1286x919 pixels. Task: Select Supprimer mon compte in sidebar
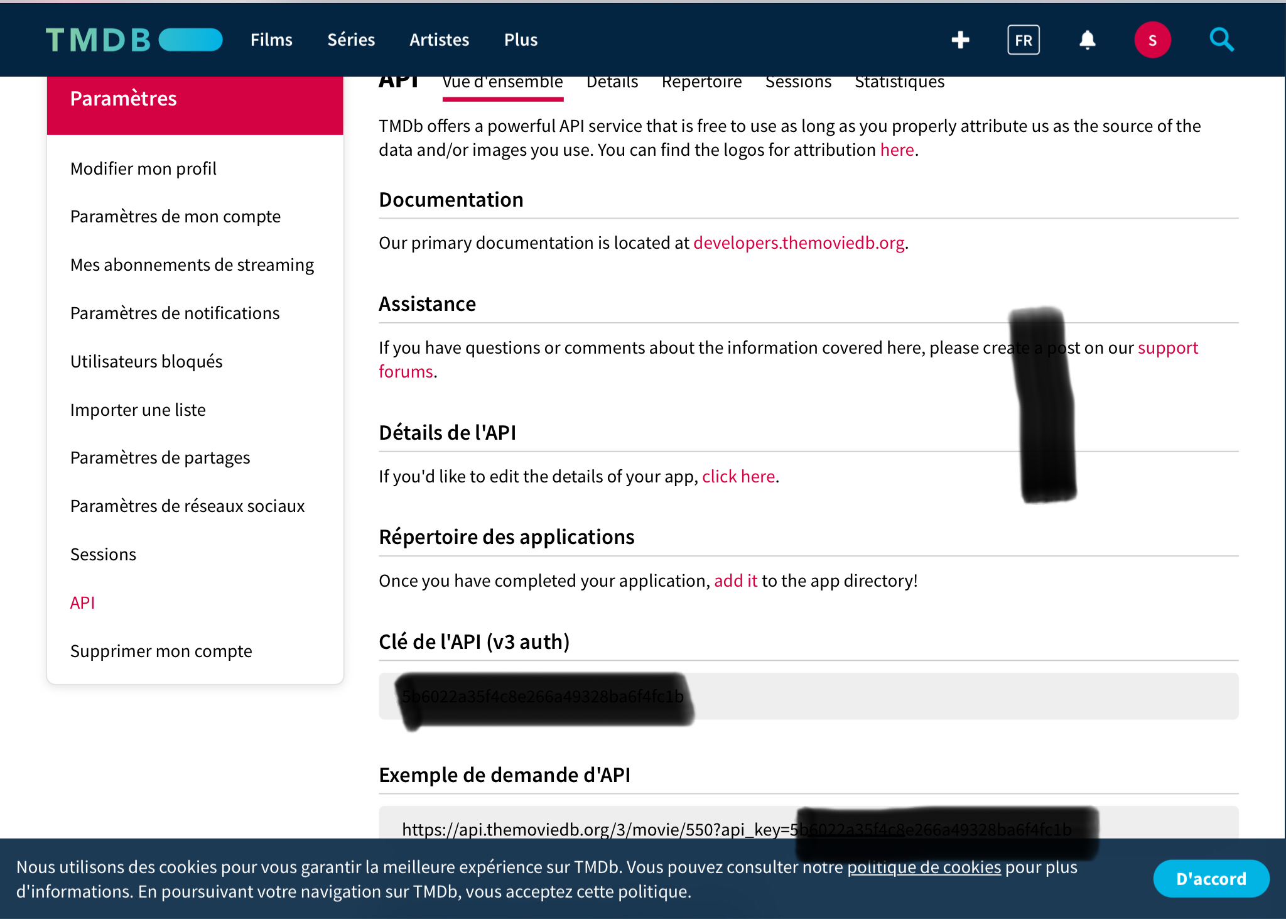coord(161,651)
